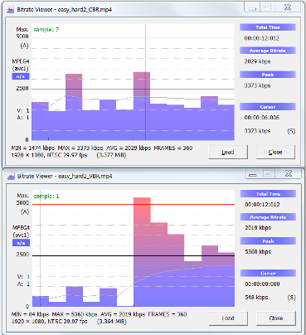Click the tallest bar in the CBR graph
This screenshot has width=306, height=335.
coord(142,106)
